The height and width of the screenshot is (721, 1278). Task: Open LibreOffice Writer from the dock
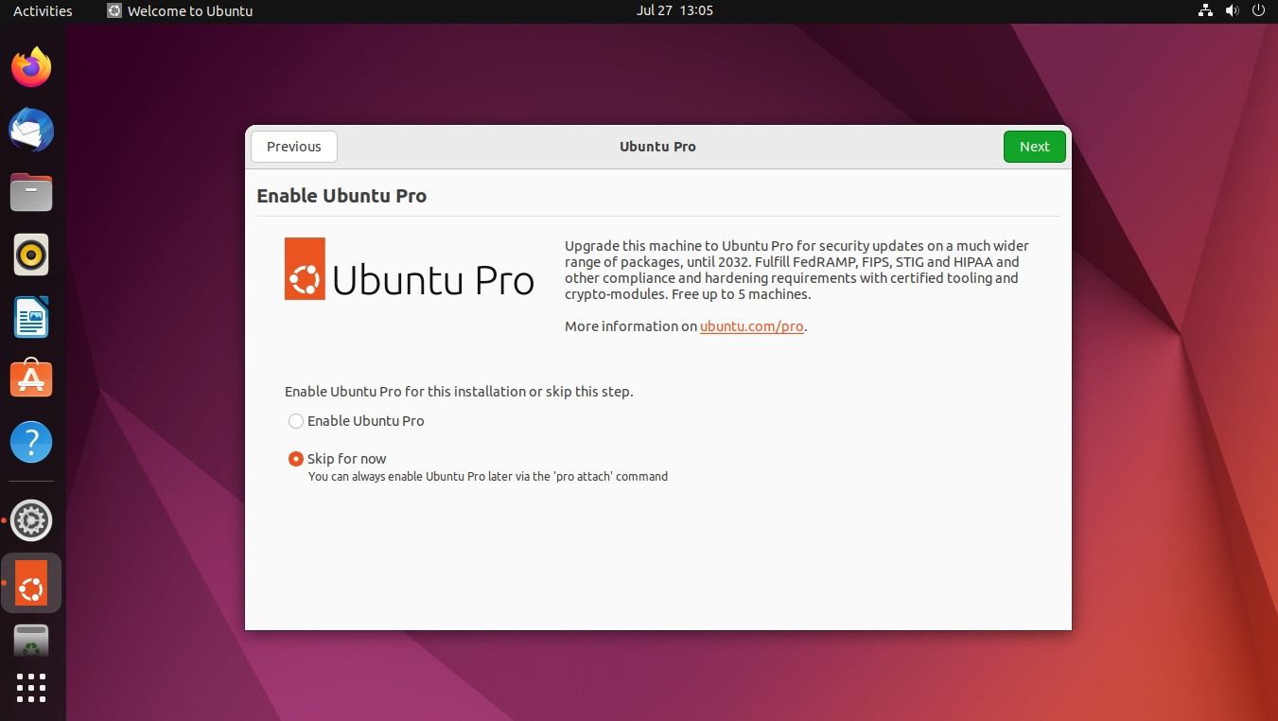tap(31, 317)
